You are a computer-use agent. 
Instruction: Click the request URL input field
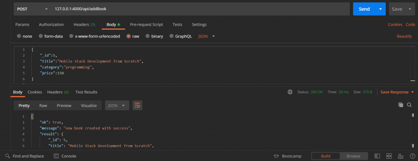coord(200,9)
